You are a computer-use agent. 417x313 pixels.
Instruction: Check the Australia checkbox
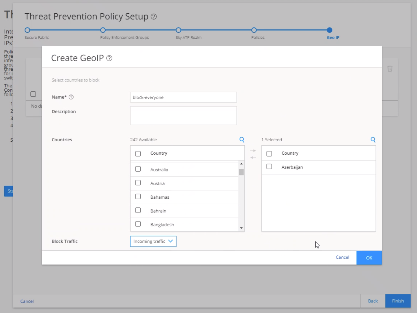click(x=138, y=169)
